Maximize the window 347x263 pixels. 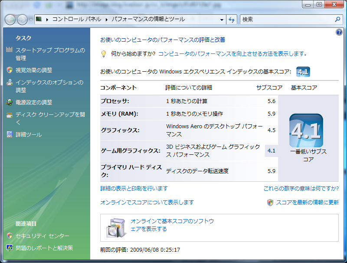[x=319, y=4]
